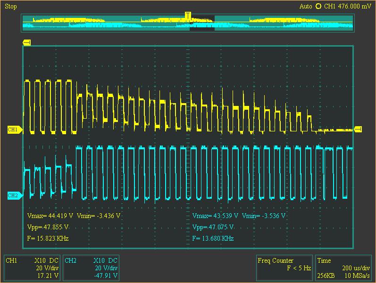The height and width of the screenshot is (283, 376).
Task: Click the yellow CH1 ground level marker
Action: coord(14,129)
